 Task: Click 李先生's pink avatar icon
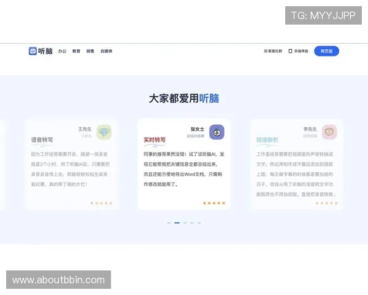329,132
